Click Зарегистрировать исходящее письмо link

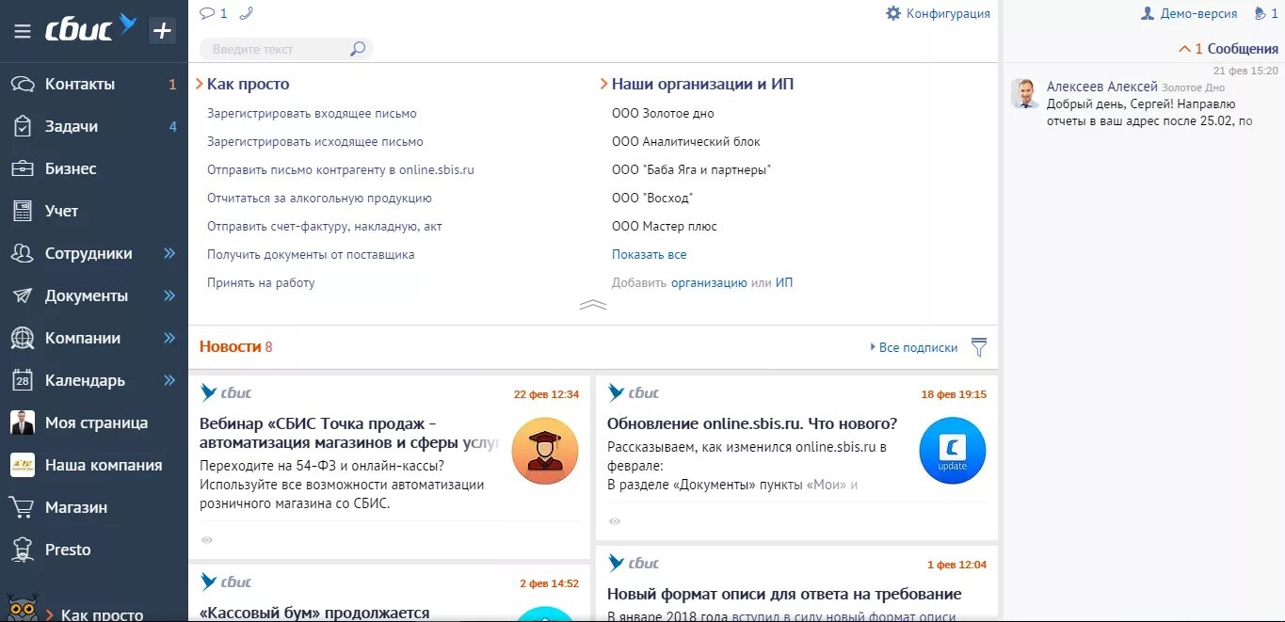click(x=315, y=142)
